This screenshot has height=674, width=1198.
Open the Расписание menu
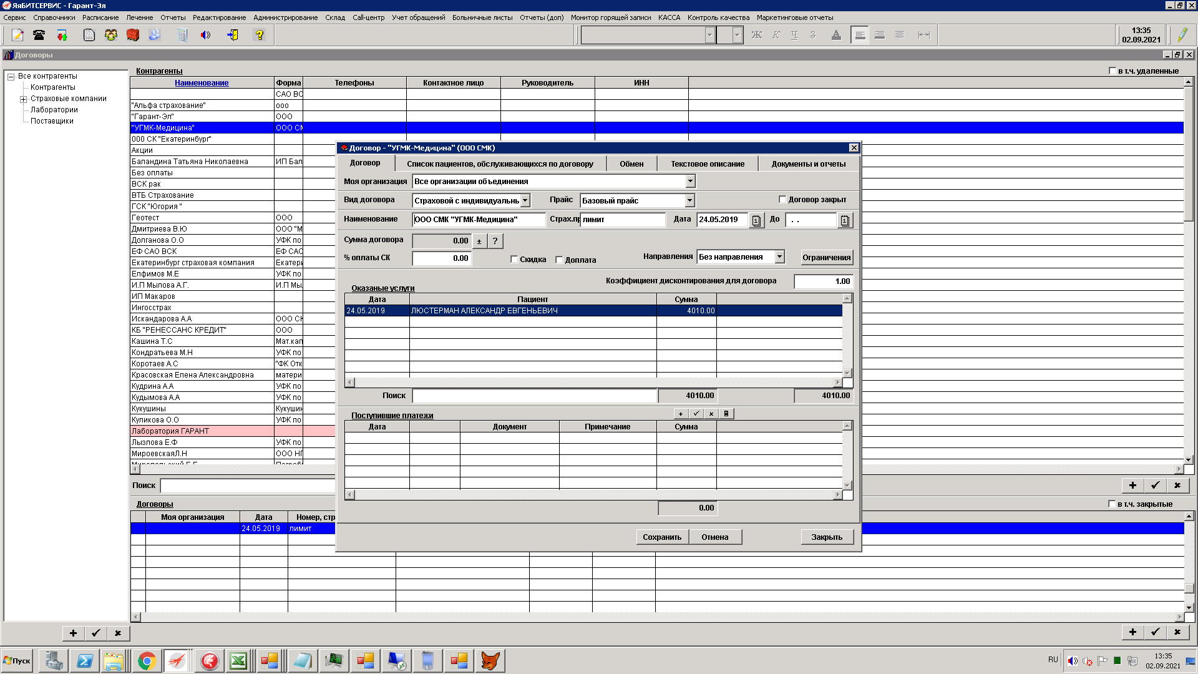tap(100, 17)
